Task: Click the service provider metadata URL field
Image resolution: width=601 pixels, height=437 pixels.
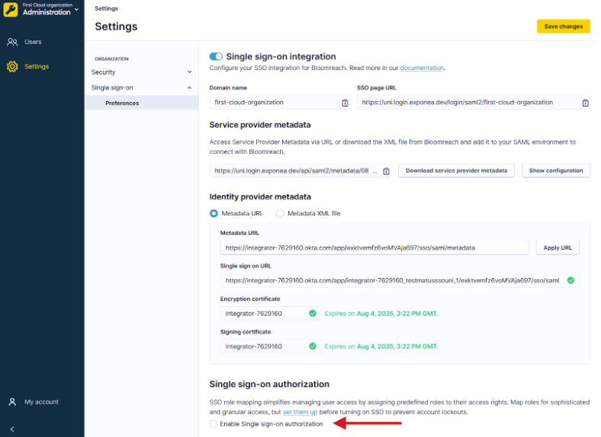Action: (300, 171)
